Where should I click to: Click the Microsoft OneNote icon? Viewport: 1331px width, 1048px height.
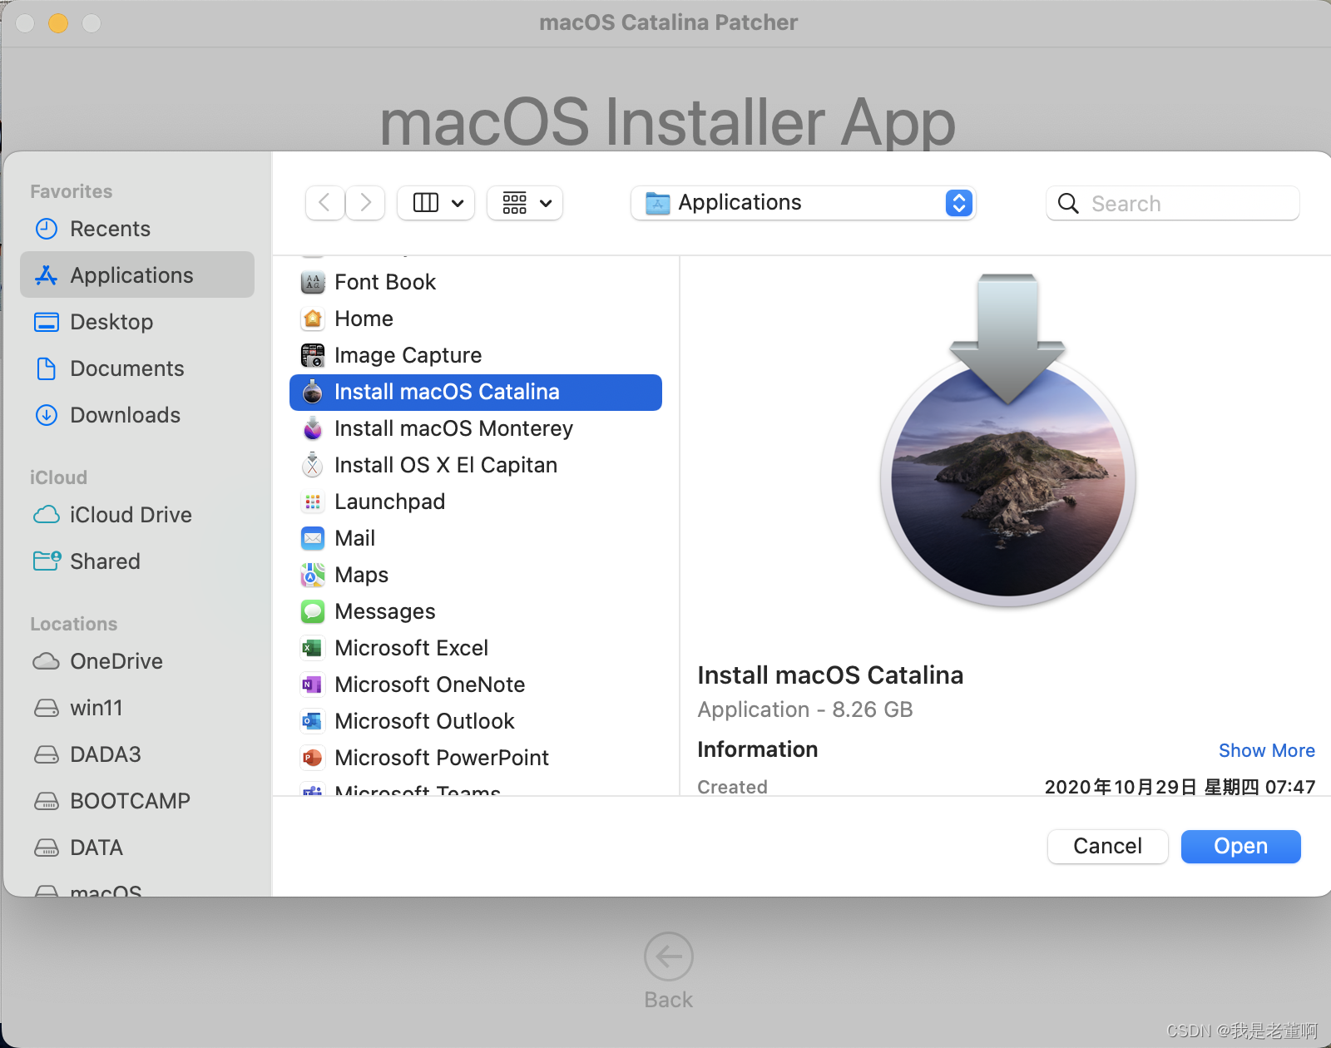(313, 685)
